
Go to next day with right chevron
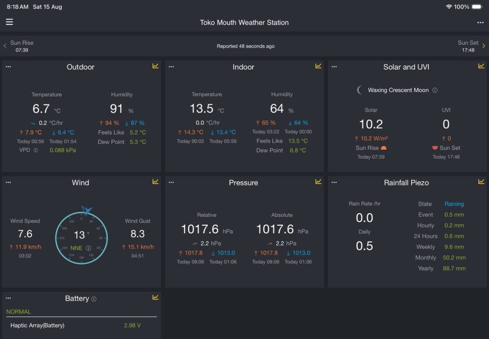point(484,46)
